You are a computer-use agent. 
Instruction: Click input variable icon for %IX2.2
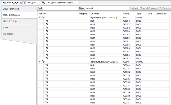click(47, 27)
